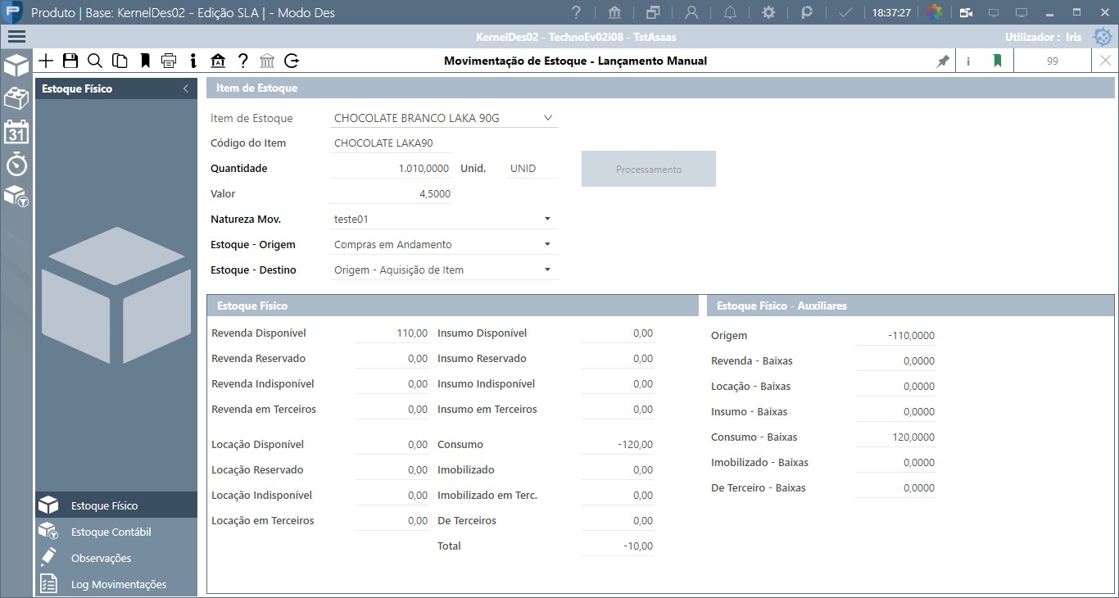This screenshot has width=1119, height=598.
Task: Click the plus icon to add new record
Action: tap(46, 61)
